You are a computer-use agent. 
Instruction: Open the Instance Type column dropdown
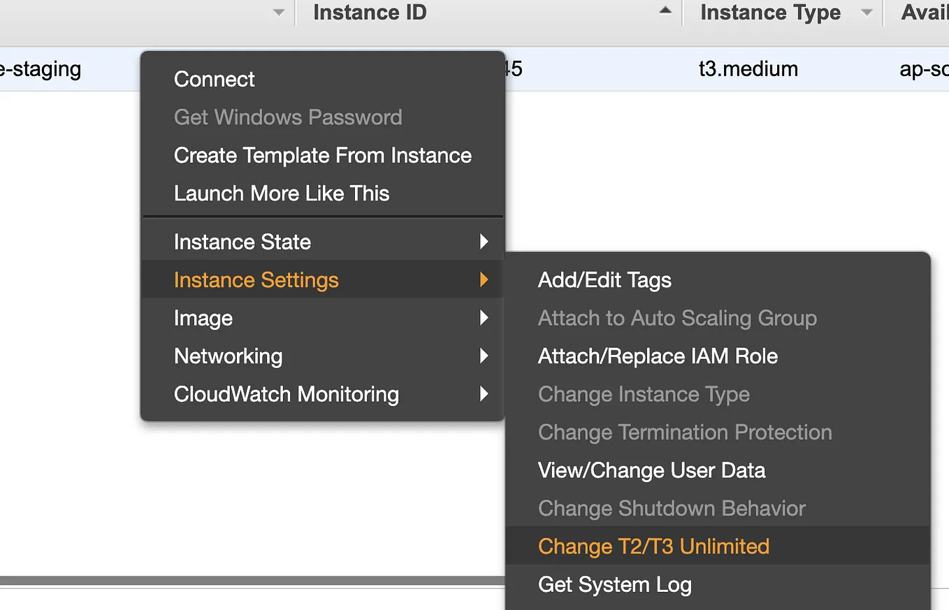click(867, 13)
